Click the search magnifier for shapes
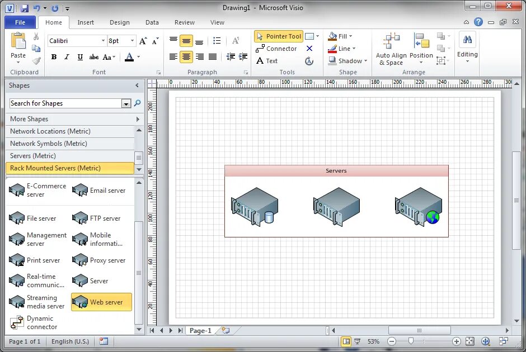 [x=137, y=103]
